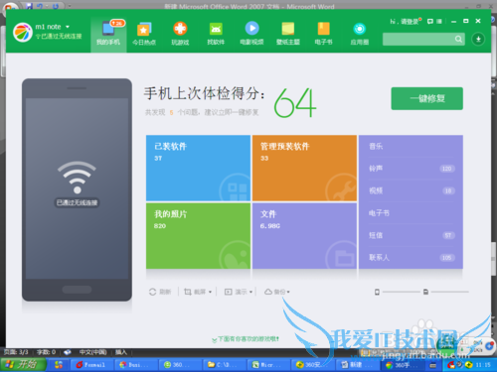Open the 应用圈 tab
Image resolution: width=497 pixels, height=372 pixels.
point(360,34)
